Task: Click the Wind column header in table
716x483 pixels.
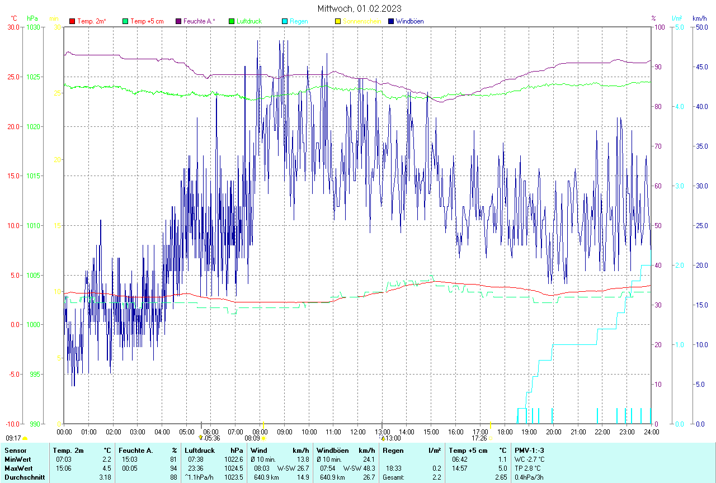Action: [x=259, y=450]
